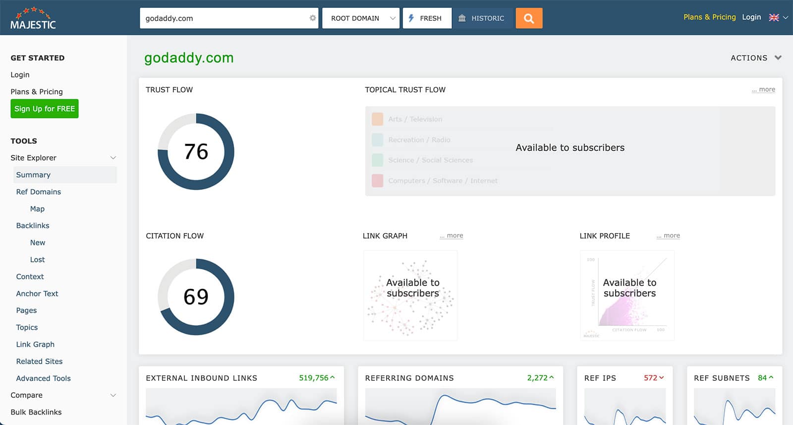Select the Fresh index option
The height and width of the screenshot is (425, 793).
point(427,18)
